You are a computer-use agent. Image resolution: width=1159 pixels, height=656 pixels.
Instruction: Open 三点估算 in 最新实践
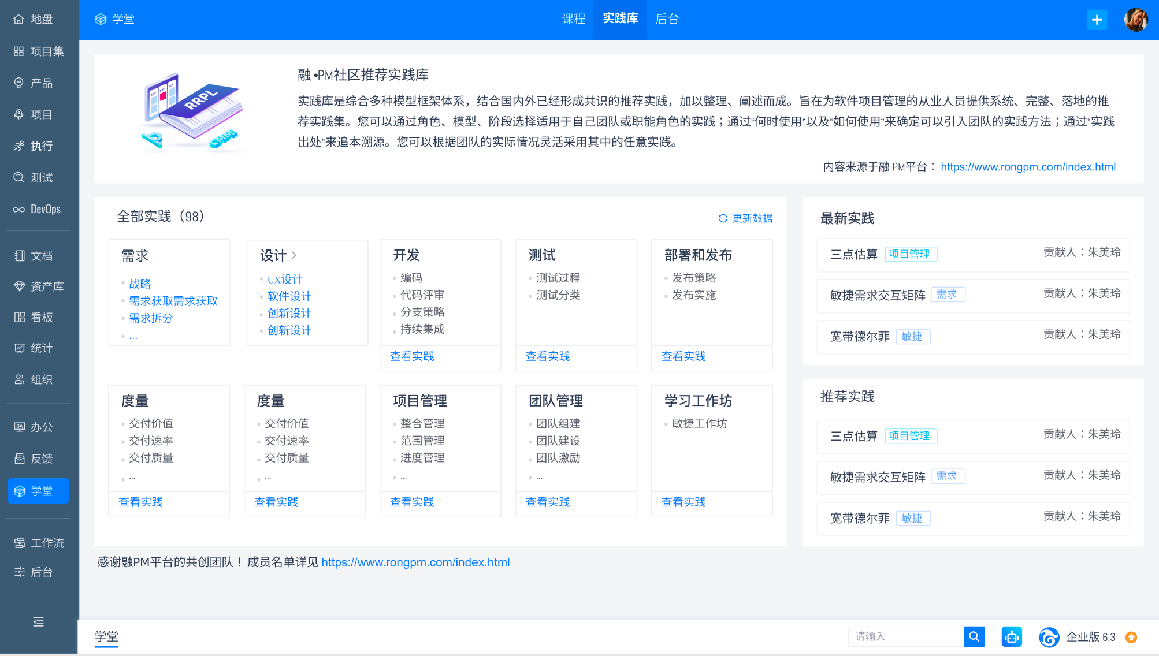pos(853,254)
